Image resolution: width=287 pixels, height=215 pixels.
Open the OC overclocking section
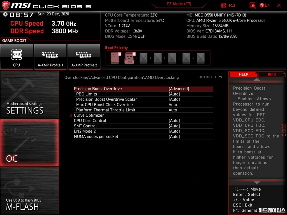(29, 143)
